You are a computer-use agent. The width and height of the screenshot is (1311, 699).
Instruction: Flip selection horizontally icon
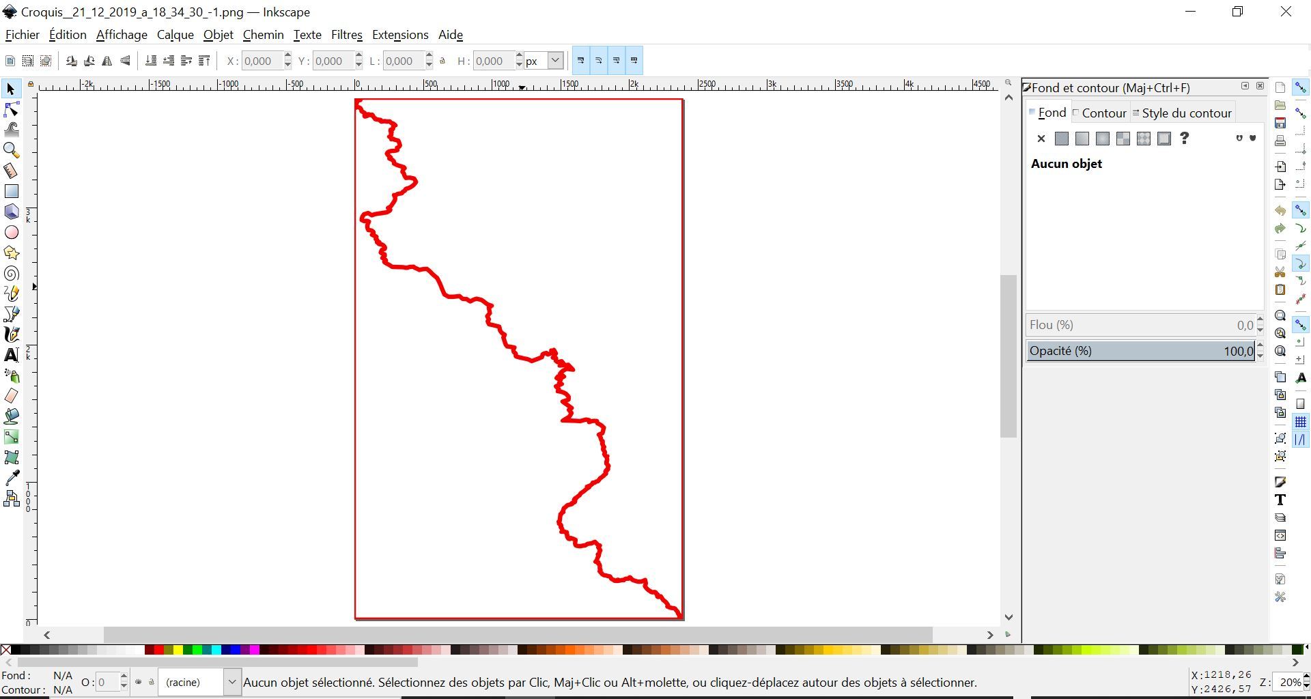pyautogui.click(x=107, y=61)
